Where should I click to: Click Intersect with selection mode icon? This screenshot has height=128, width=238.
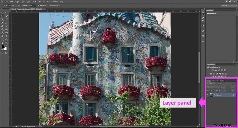tap(19, 5)
